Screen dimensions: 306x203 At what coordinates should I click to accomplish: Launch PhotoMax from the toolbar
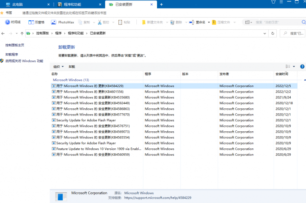click(x=62, y=22)
